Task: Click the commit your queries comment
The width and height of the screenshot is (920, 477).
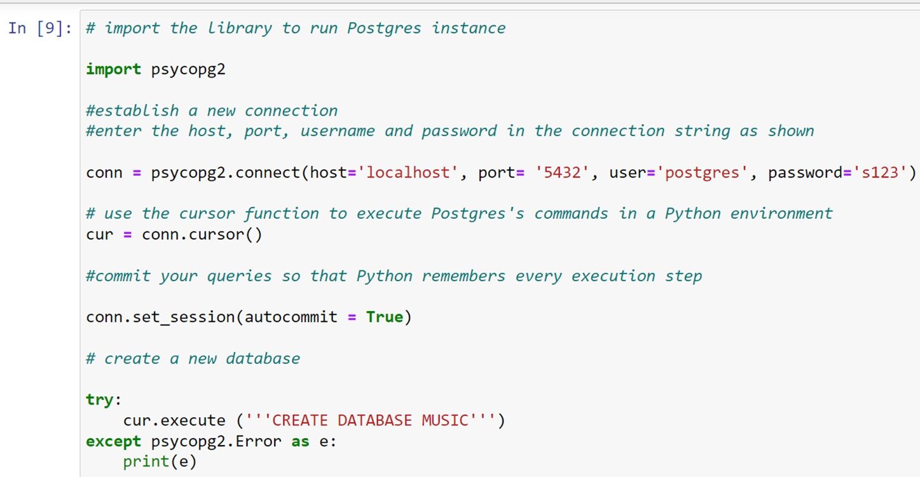Action: 394,275
